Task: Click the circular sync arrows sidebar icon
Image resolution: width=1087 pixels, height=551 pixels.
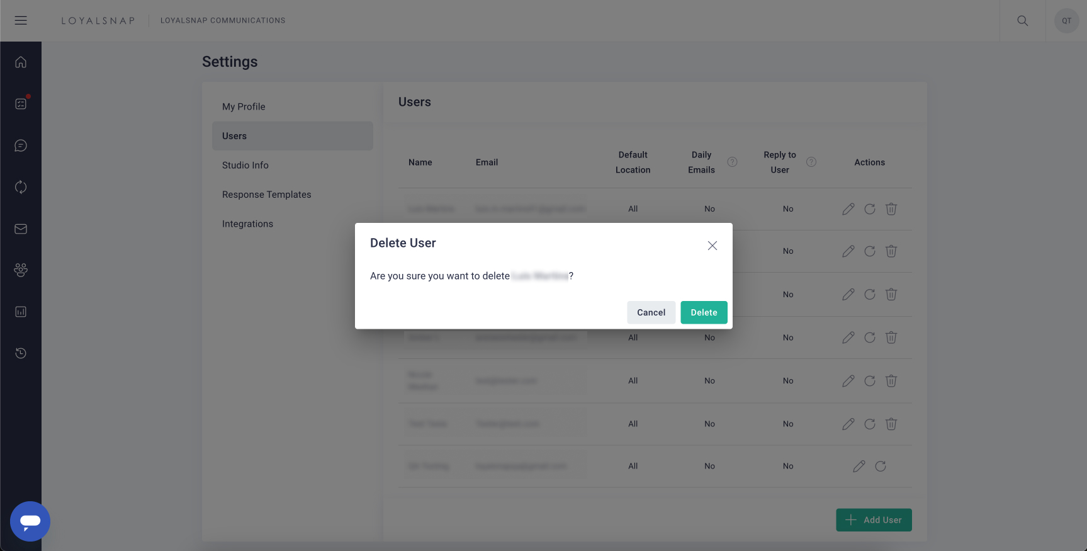Action: [21, 187]
